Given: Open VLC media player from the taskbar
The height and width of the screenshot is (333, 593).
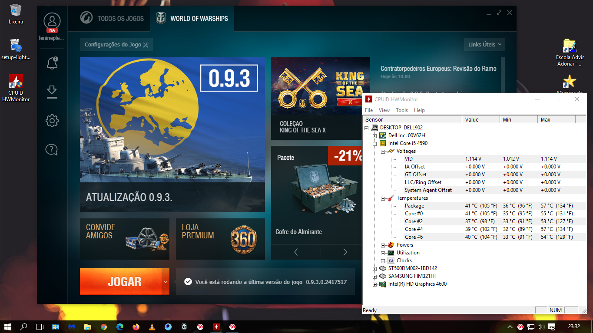Looking at the screenshot, I should pyautogui.click(x=152, y=326).
